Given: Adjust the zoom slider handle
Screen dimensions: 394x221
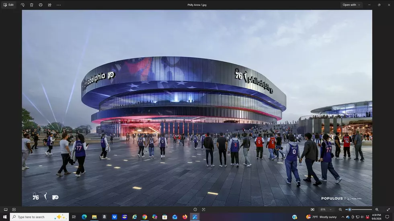Looking at the screenshot, I should pyautogui.click(x=349, y=209).
